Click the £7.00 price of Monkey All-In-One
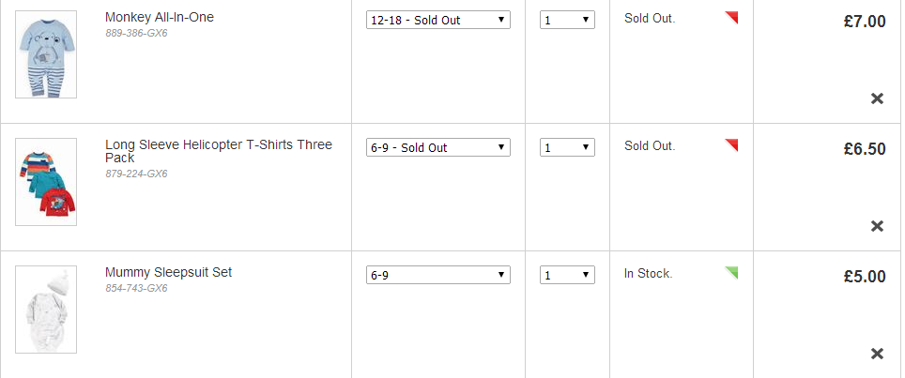Screen dimensions: 905x378 click(864, 22)
